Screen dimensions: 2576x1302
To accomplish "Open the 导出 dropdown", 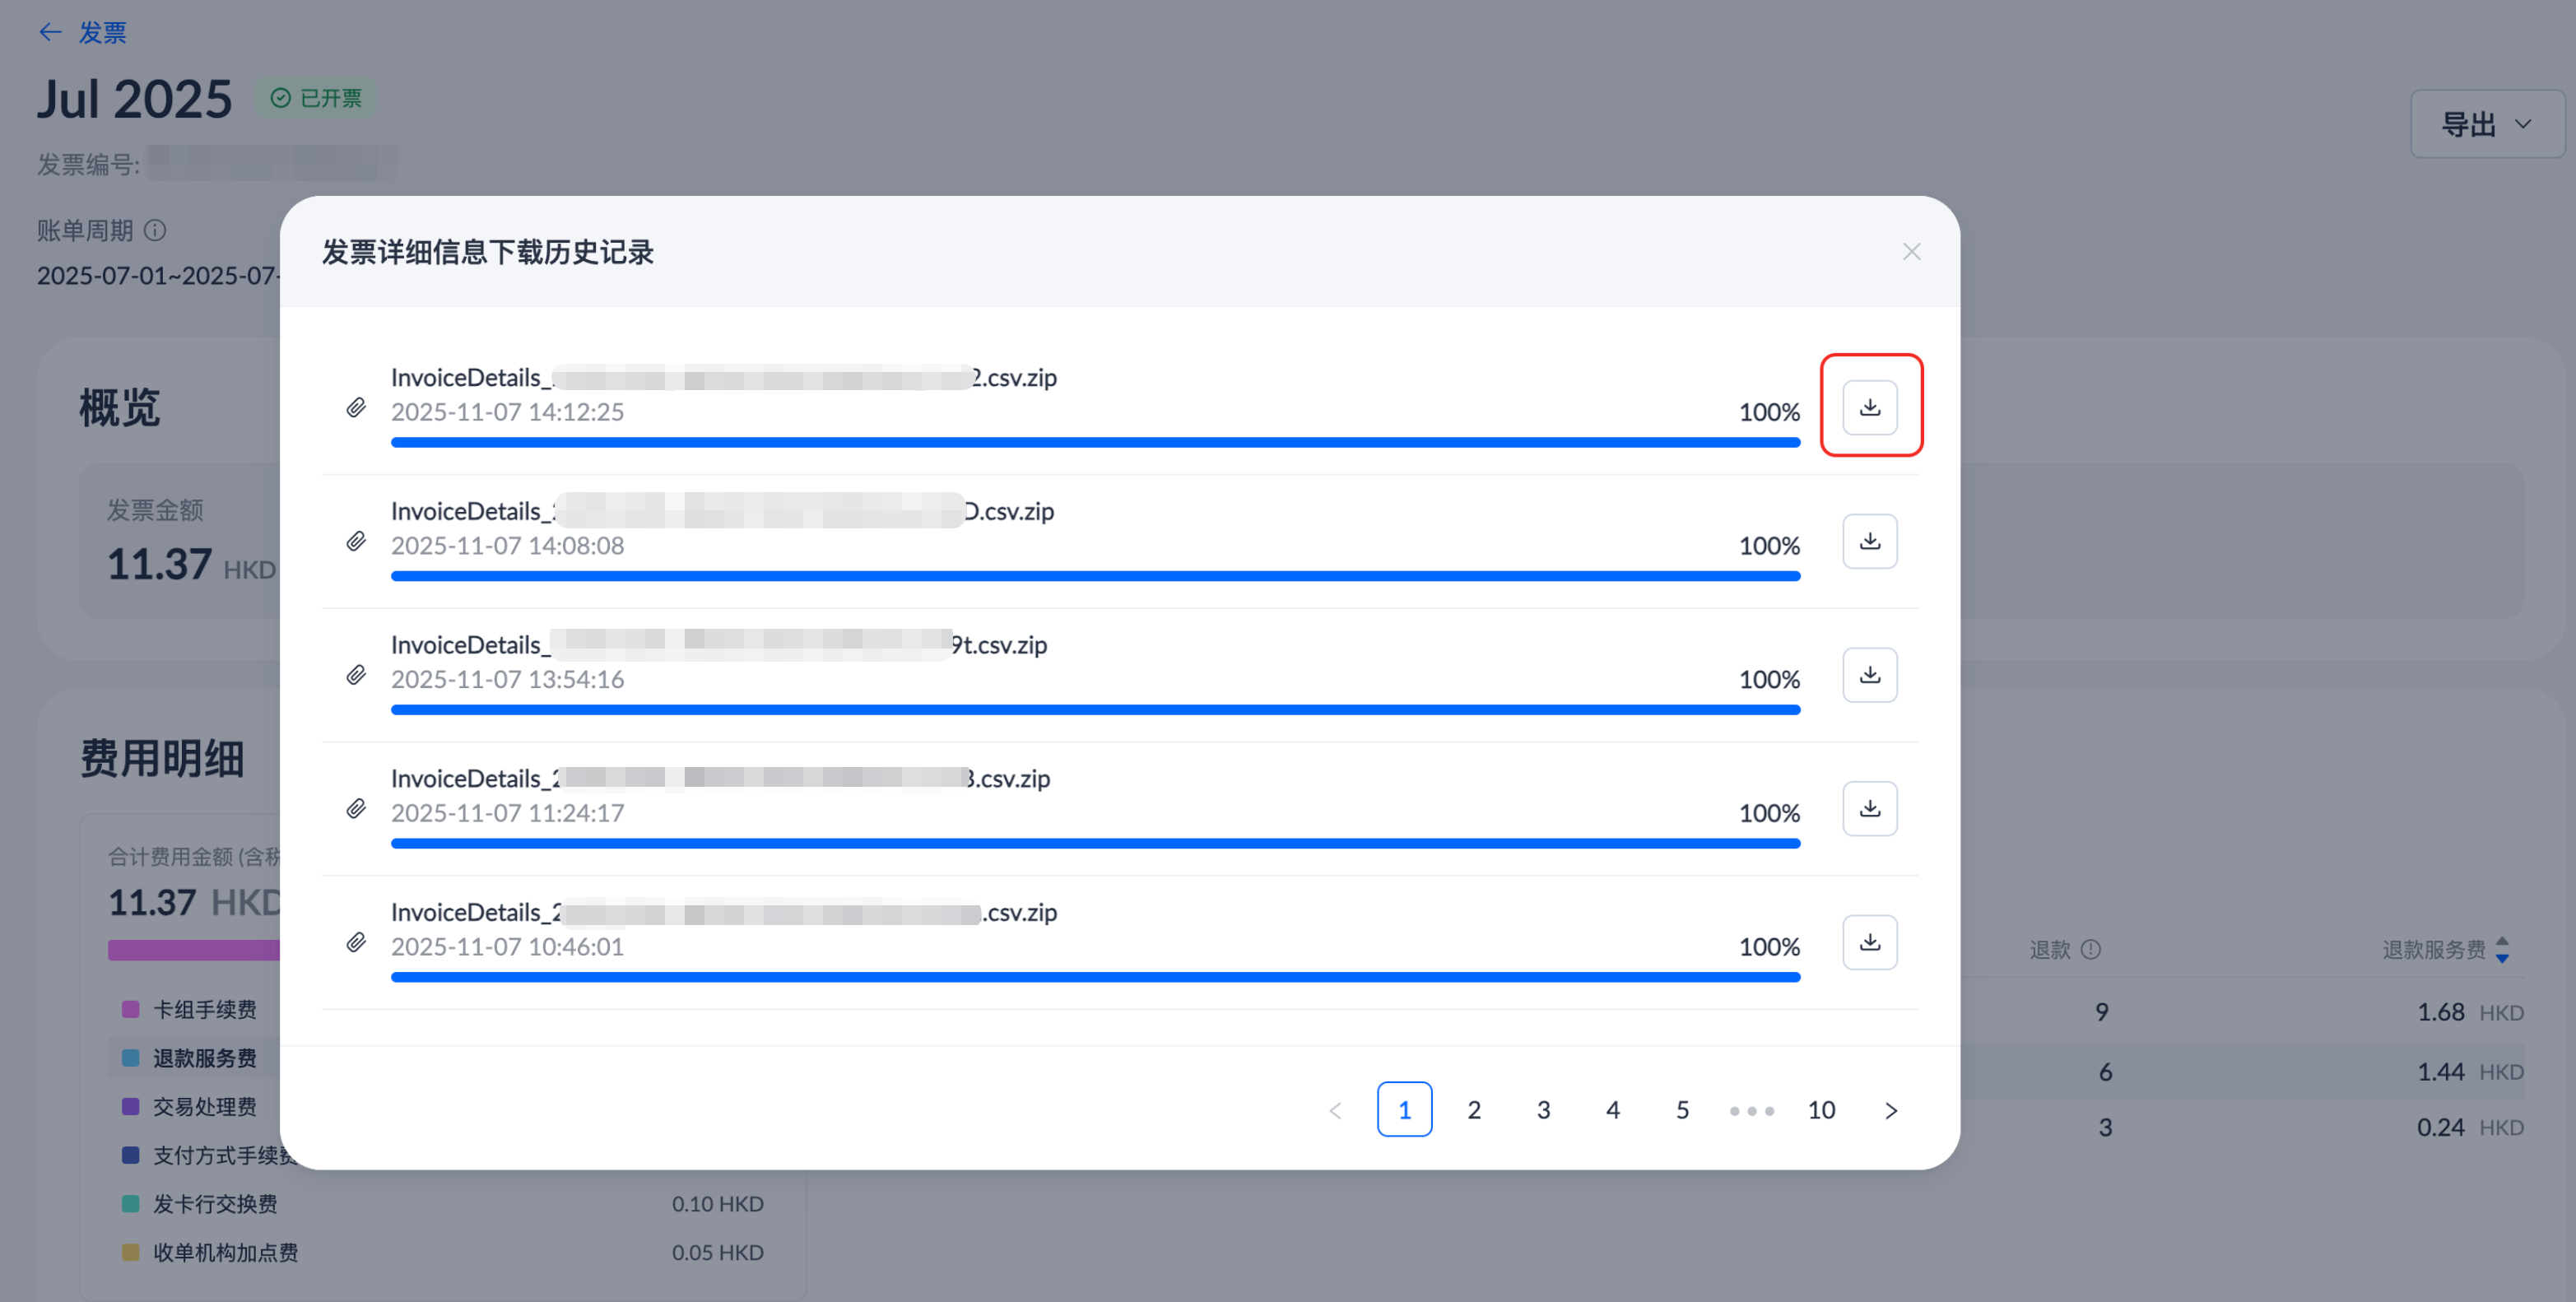I will click(2487, 124).
